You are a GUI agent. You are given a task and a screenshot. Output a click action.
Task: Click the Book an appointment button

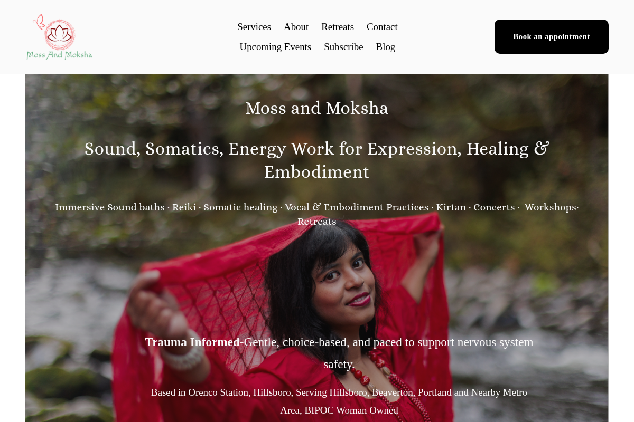coord(552,36)
